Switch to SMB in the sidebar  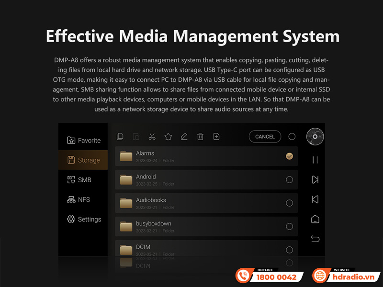pyautogui.click(x=79, y=180)
